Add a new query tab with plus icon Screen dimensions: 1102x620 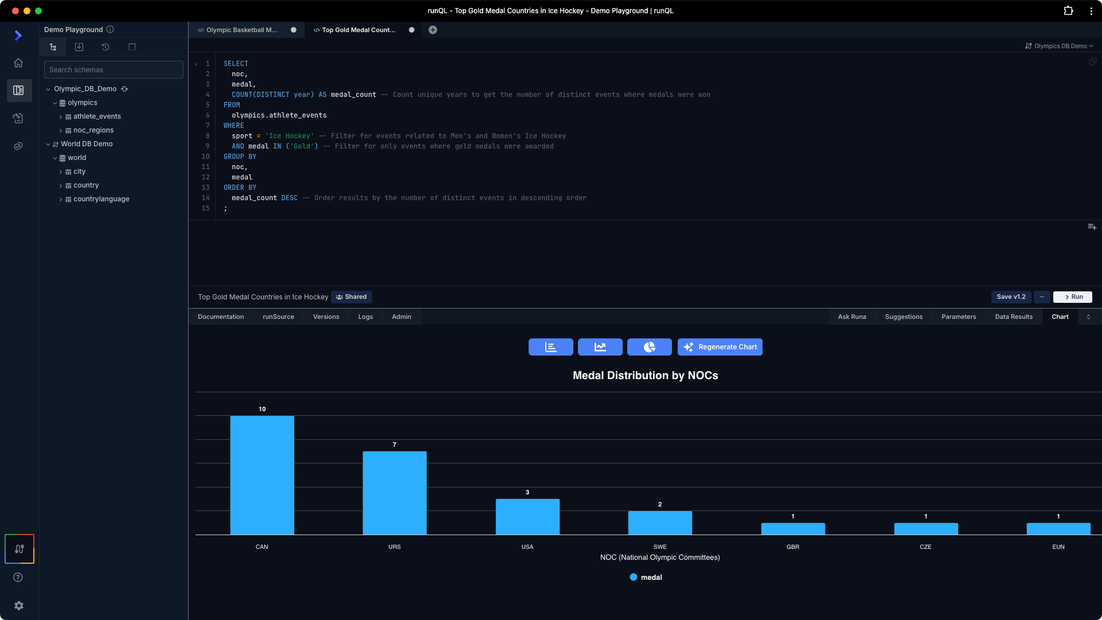click(433, 30)
